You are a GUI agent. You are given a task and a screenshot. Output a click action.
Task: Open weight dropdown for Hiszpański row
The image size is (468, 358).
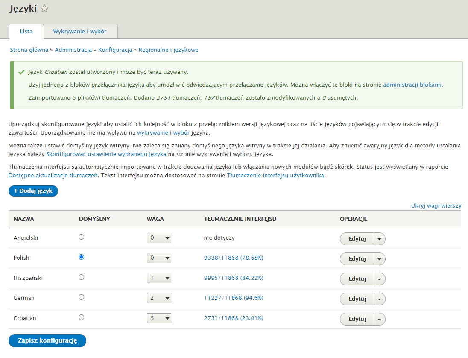(159, 278)
